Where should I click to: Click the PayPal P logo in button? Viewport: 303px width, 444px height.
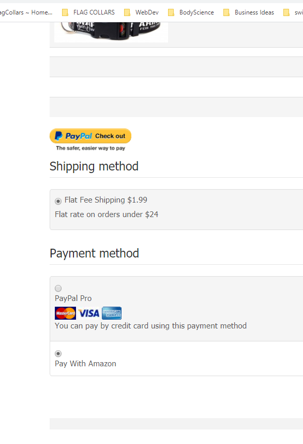[58, 136]
